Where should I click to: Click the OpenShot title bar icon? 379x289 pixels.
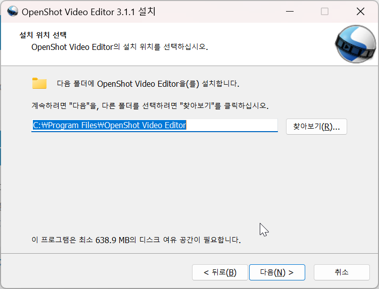pos(12,11)
